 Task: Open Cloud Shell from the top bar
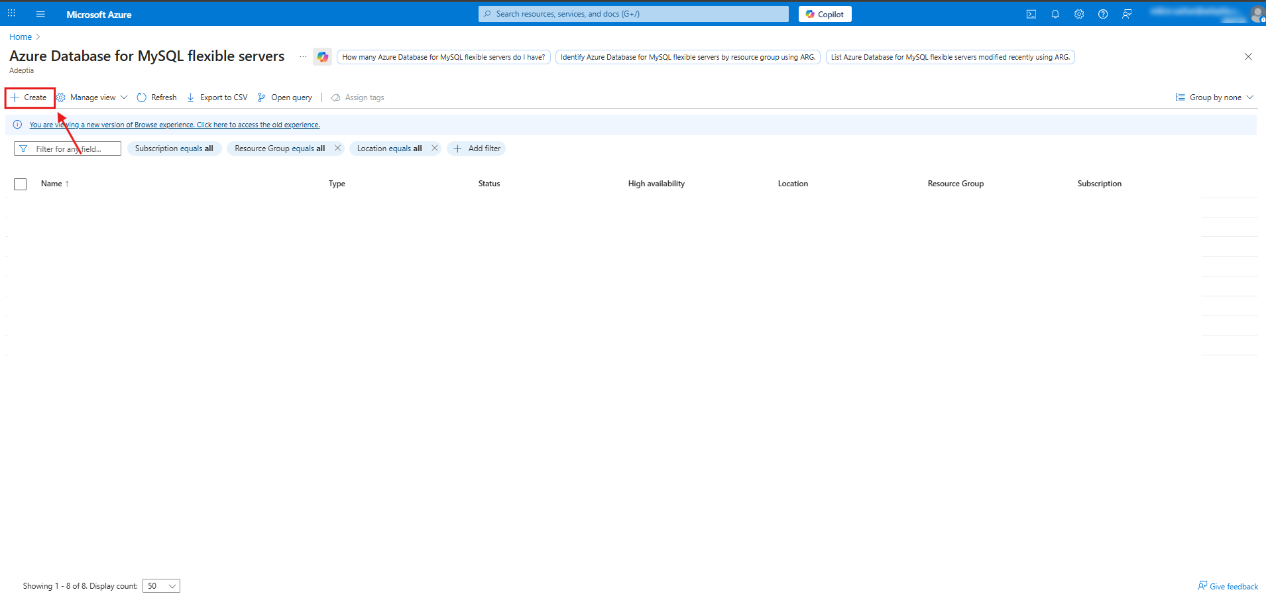[1031, 14]
